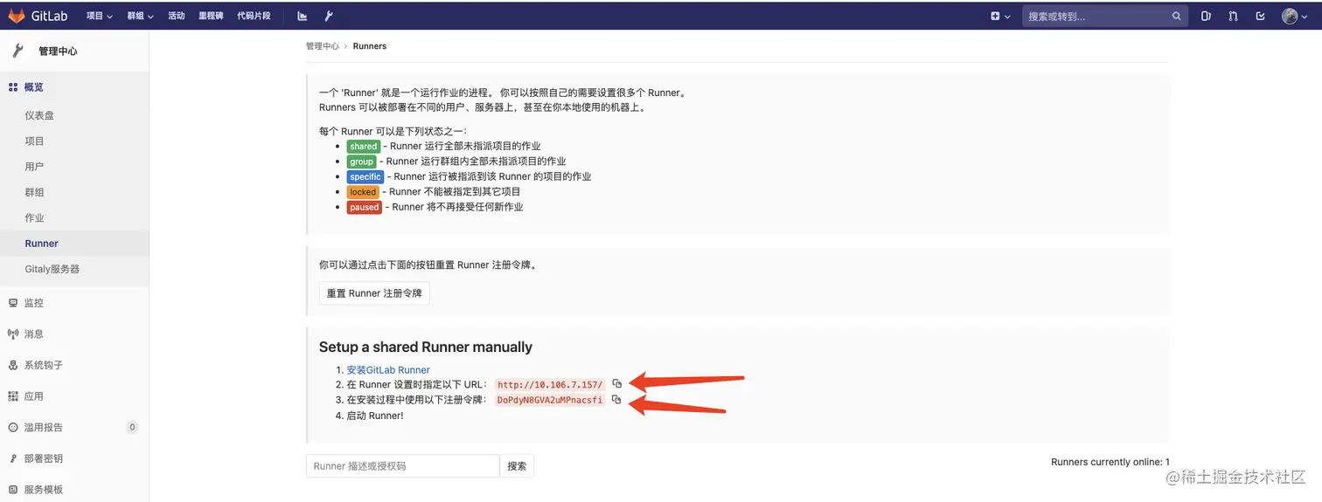Screen dimensions: 1322x502
Task: Click 重置 Runner 注册令牌 button
Action: [x=374, y=293]
